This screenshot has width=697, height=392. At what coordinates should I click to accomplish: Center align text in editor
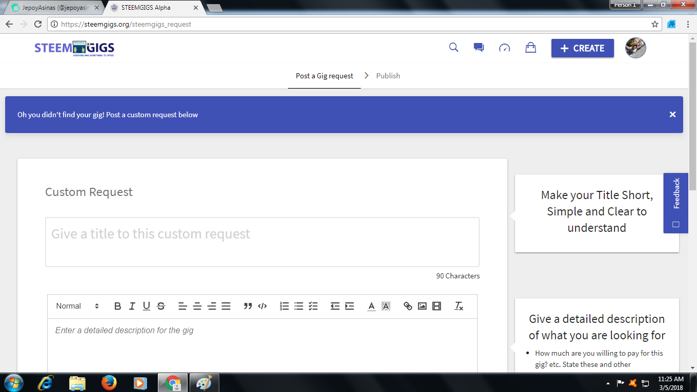pos(197,306)
